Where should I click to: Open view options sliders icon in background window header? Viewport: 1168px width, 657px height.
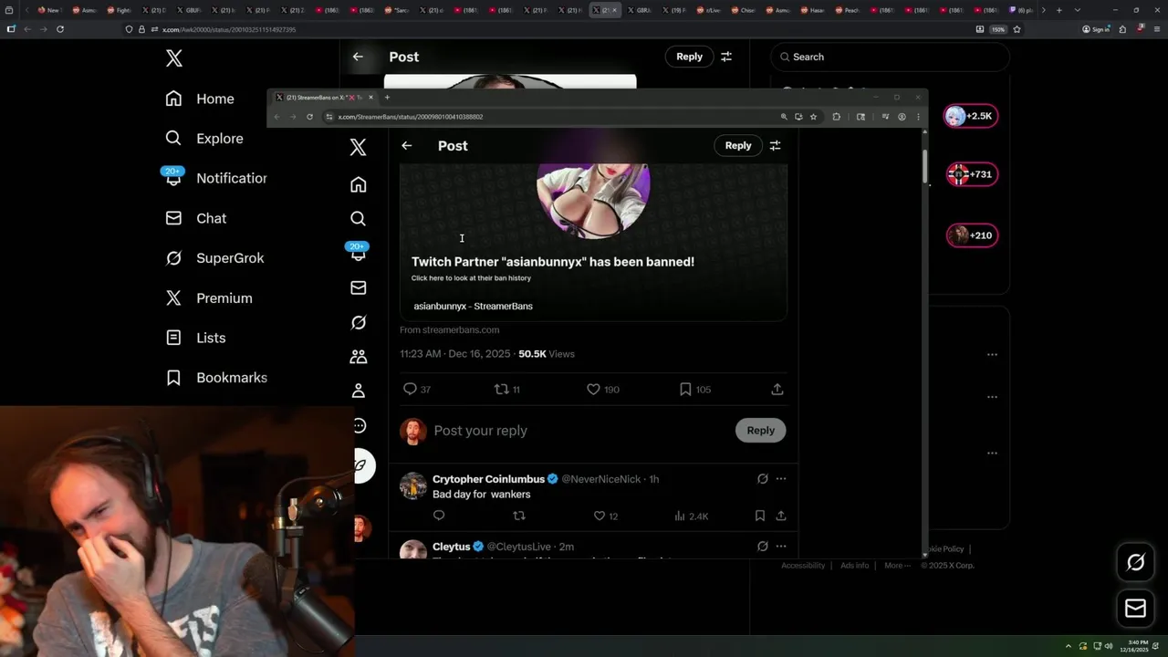[x=726, y=57]
